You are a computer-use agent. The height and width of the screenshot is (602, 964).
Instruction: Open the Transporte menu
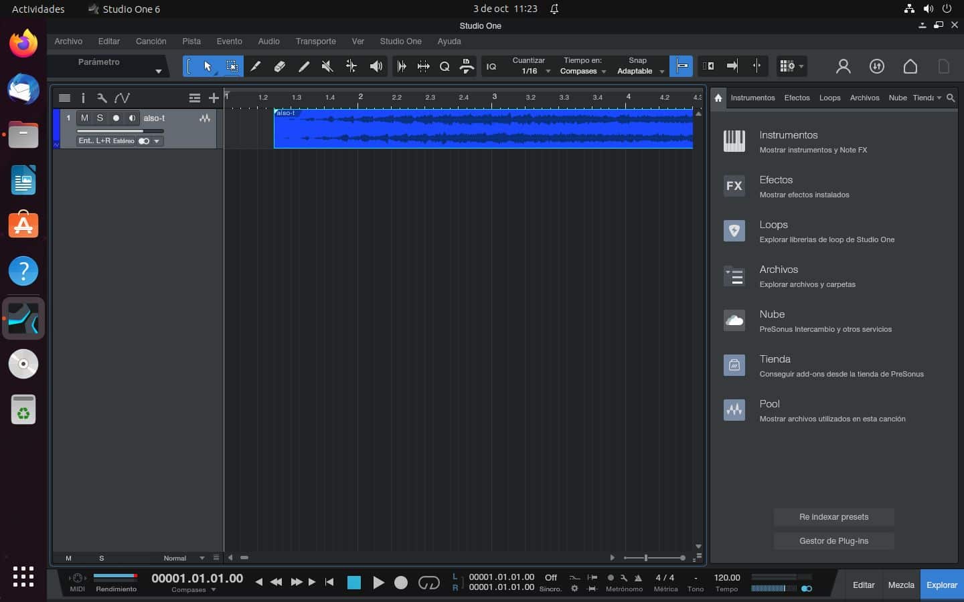pyautogui.click(x=316, y=41)
